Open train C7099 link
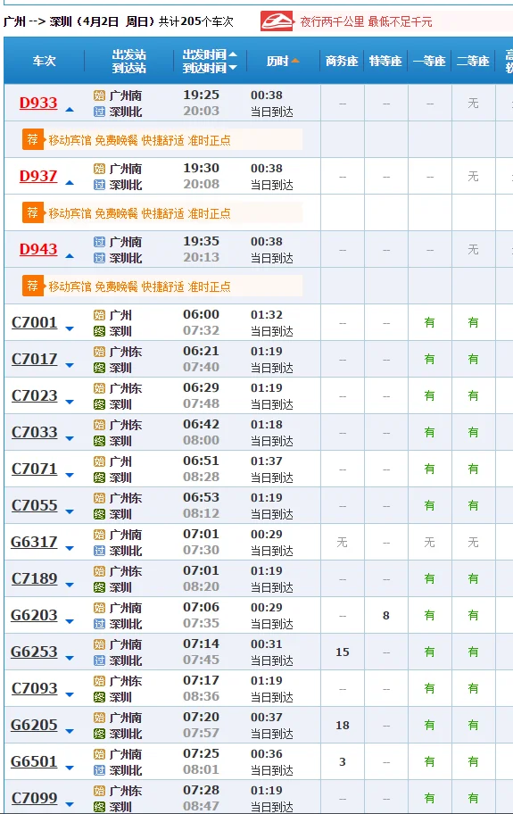Viewport: 513px width, 814px height. (34, 798)
